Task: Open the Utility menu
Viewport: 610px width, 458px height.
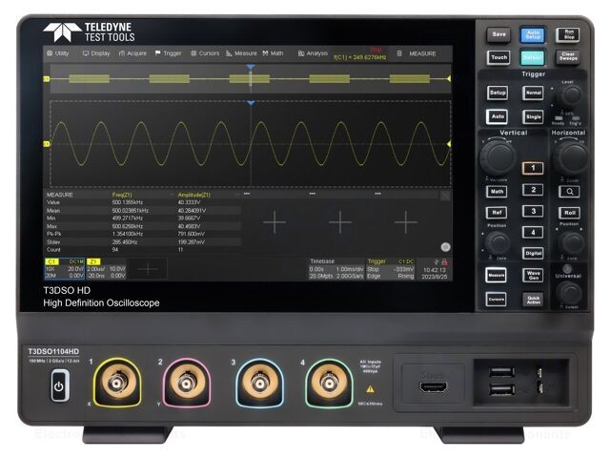Action: tap(58, 53)
